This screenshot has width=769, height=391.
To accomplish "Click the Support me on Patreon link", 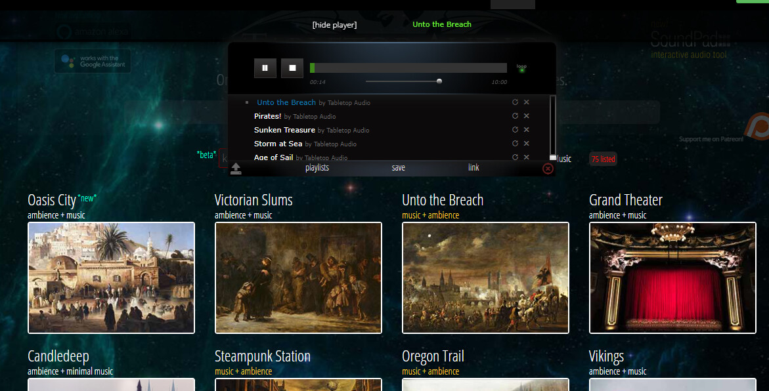I will coord(711,139).
